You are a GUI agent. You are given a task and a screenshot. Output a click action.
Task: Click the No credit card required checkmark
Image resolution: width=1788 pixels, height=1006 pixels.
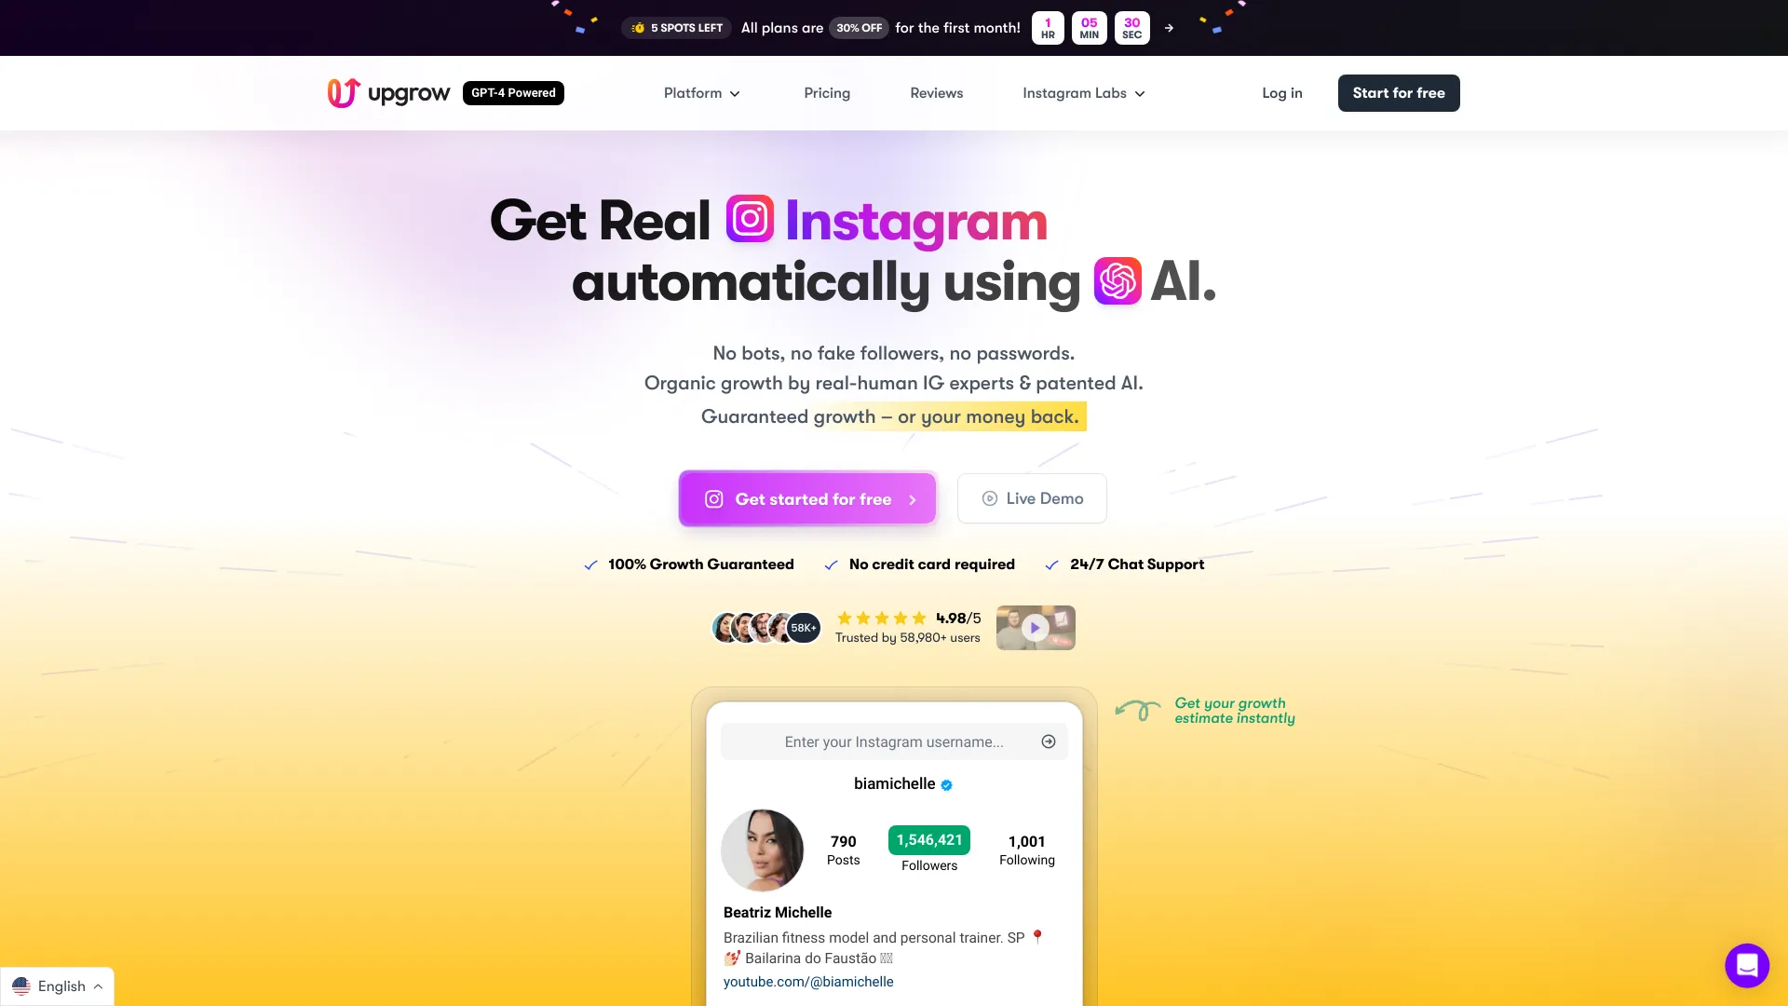pyautogui.click(x=832, y=564)
